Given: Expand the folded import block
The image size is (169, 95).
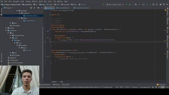Looking at the screenshot, I should coord(59,15).
